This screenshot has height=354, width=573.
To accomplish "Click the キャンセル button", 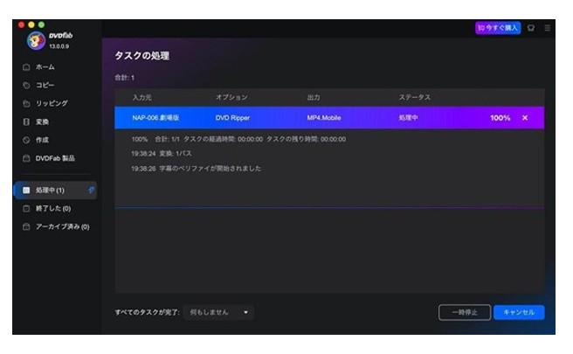I will [x=519, y=312].
